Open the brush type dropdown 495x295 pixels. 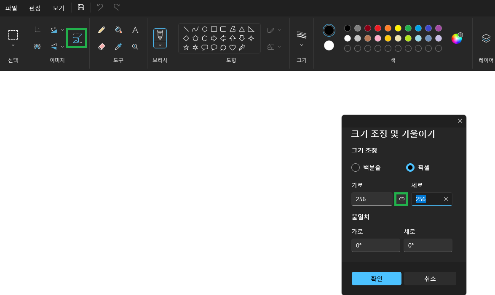tap(160, 45)
